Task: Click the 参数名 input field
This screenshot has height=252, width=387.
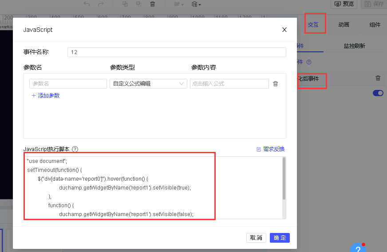Action: [68, 84]
